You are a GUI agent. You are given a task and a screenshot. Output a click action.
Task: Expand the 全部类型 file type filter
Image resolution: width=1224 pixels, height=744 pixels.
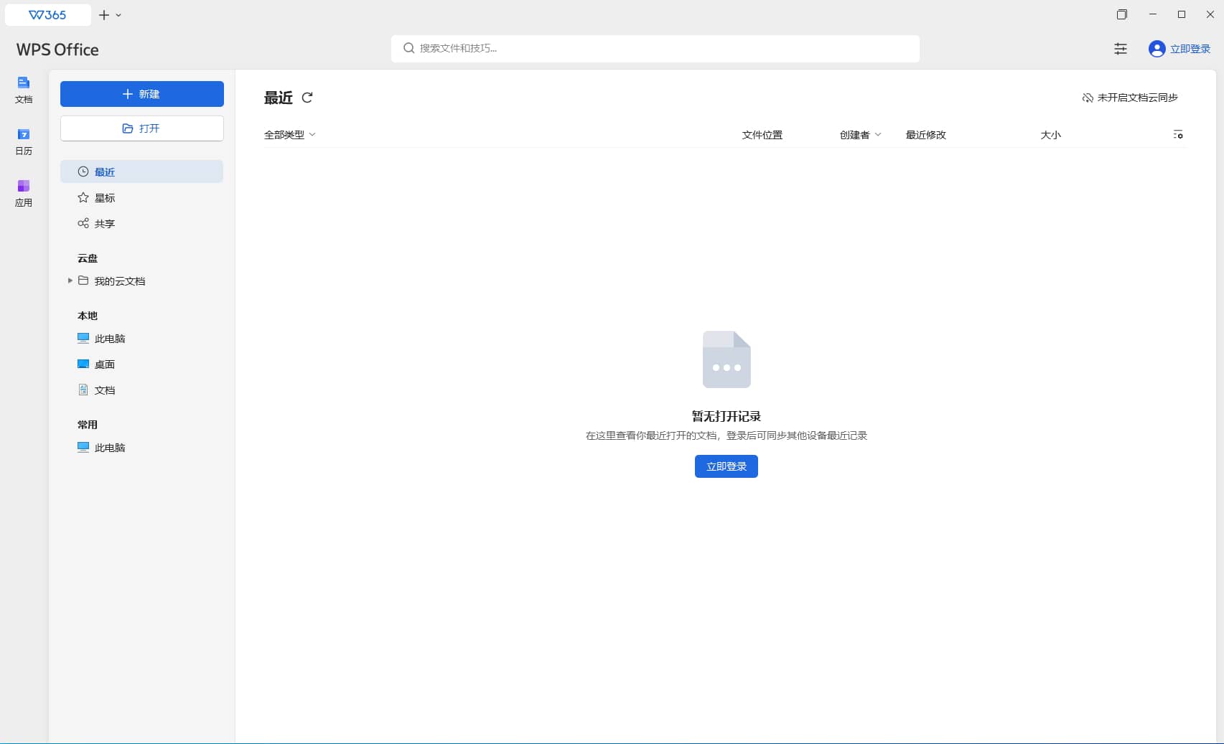pyautogui.click(x=289, y=135)
